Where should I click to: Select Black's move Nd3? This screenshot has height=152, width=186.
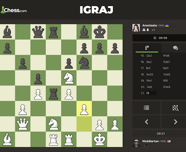(166, 68)
